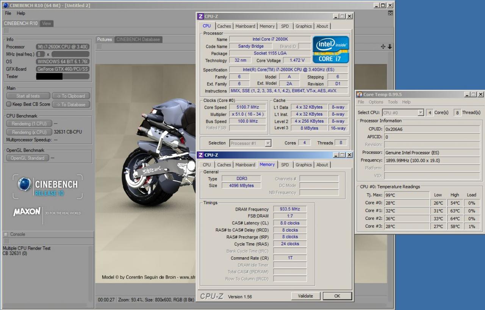Switch to the Graphics tab in the upper CPU-Z window
Screen dimensions: 485x310
pos(304,26)
